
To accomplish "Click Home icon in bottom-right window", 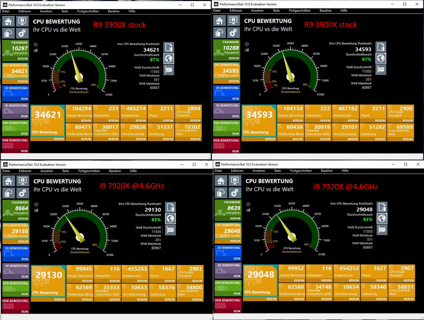I will coord(221,181).
